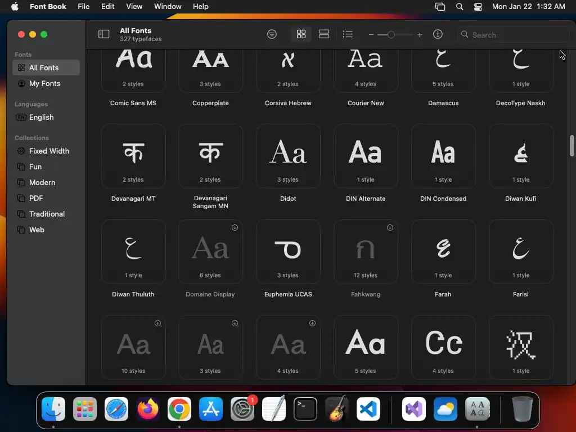
Task: Select Farah font card
Action: click(x=443, y=251)
